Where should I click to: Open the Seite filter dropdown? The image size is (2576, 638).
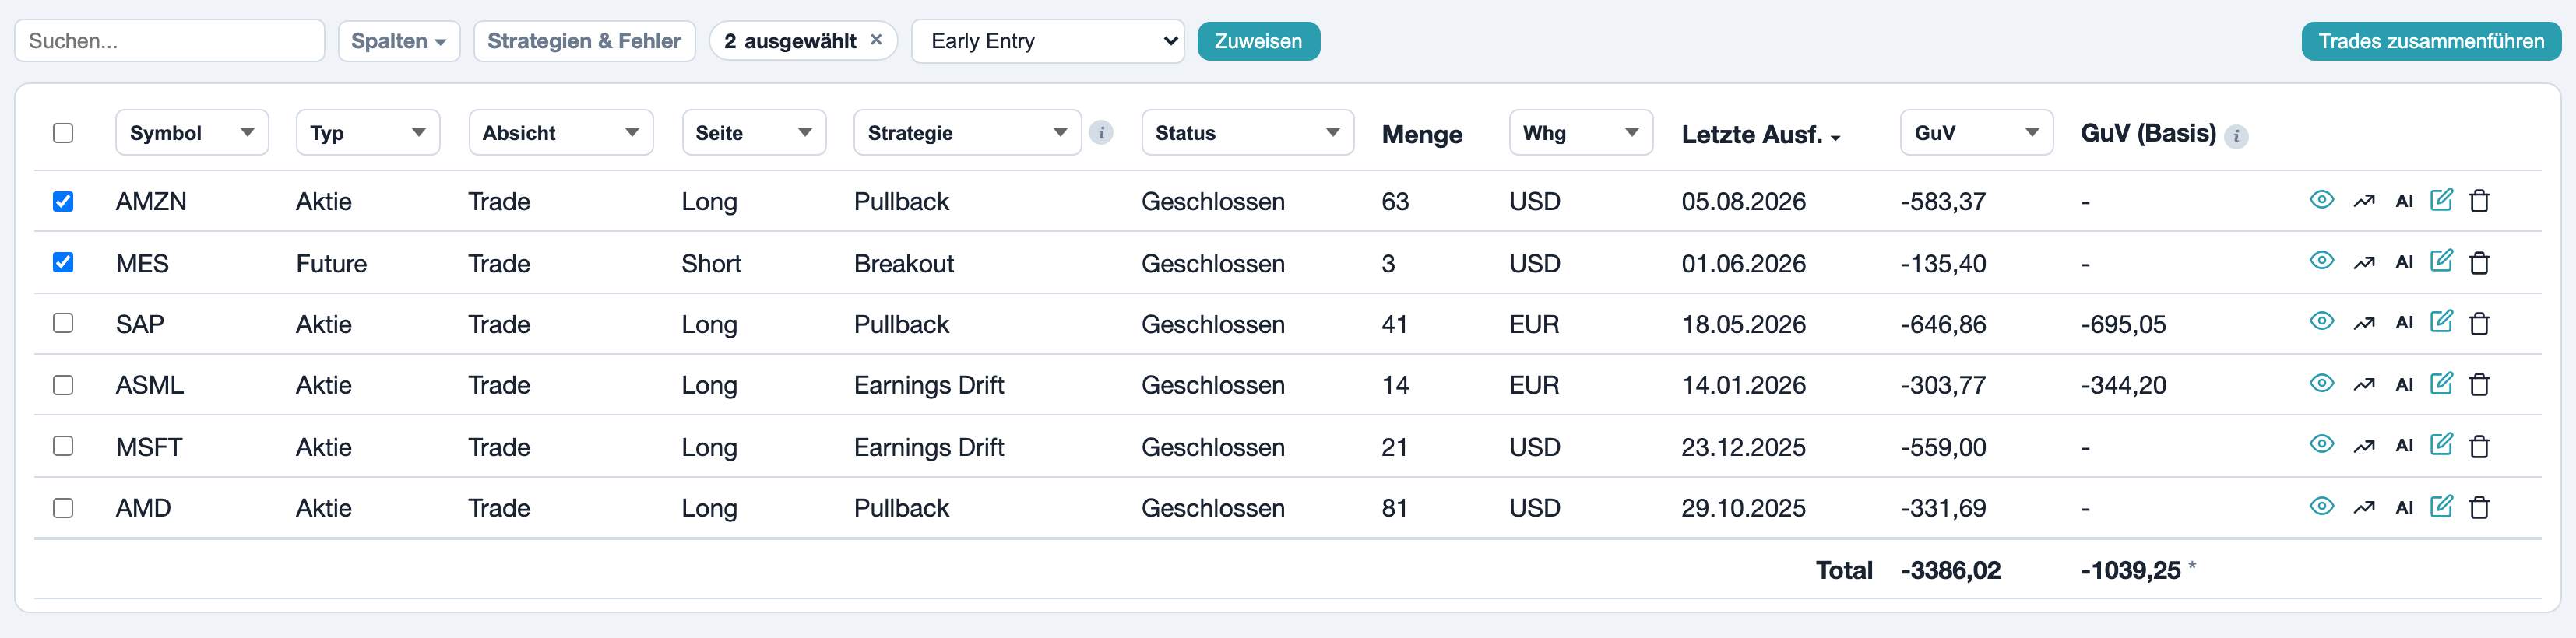[754, 133]
